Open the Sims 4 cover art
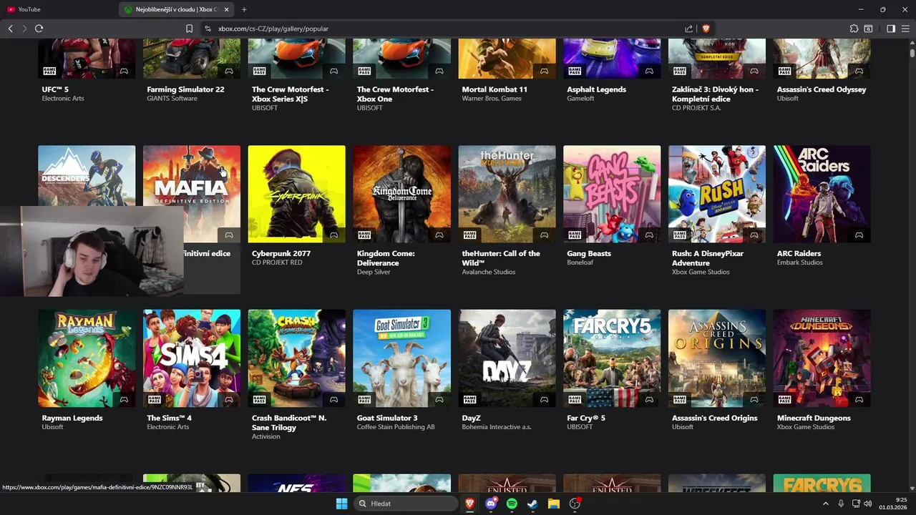The width and height of the screenshot is (916, 515). click(x=192, y=358)
